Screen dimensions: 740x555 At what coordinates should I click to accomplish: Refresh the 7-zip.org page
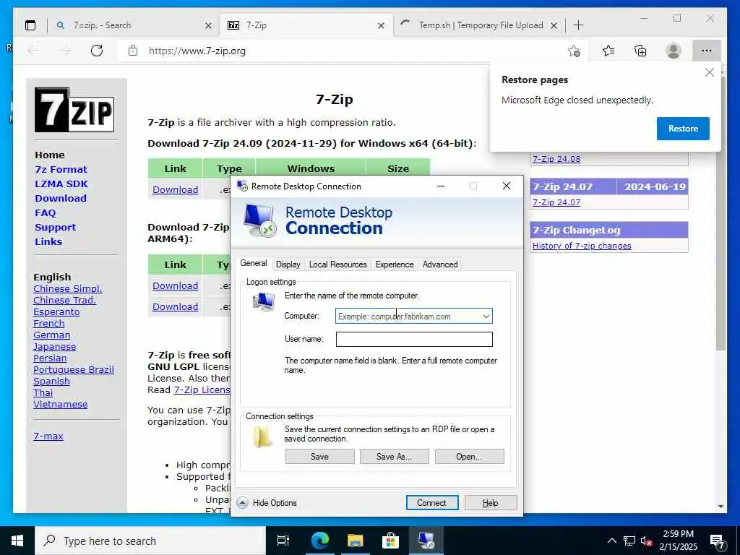(97, 51)
